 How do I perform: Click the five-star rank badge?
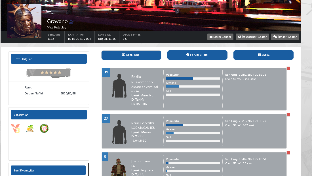click(x=49, y=73)
